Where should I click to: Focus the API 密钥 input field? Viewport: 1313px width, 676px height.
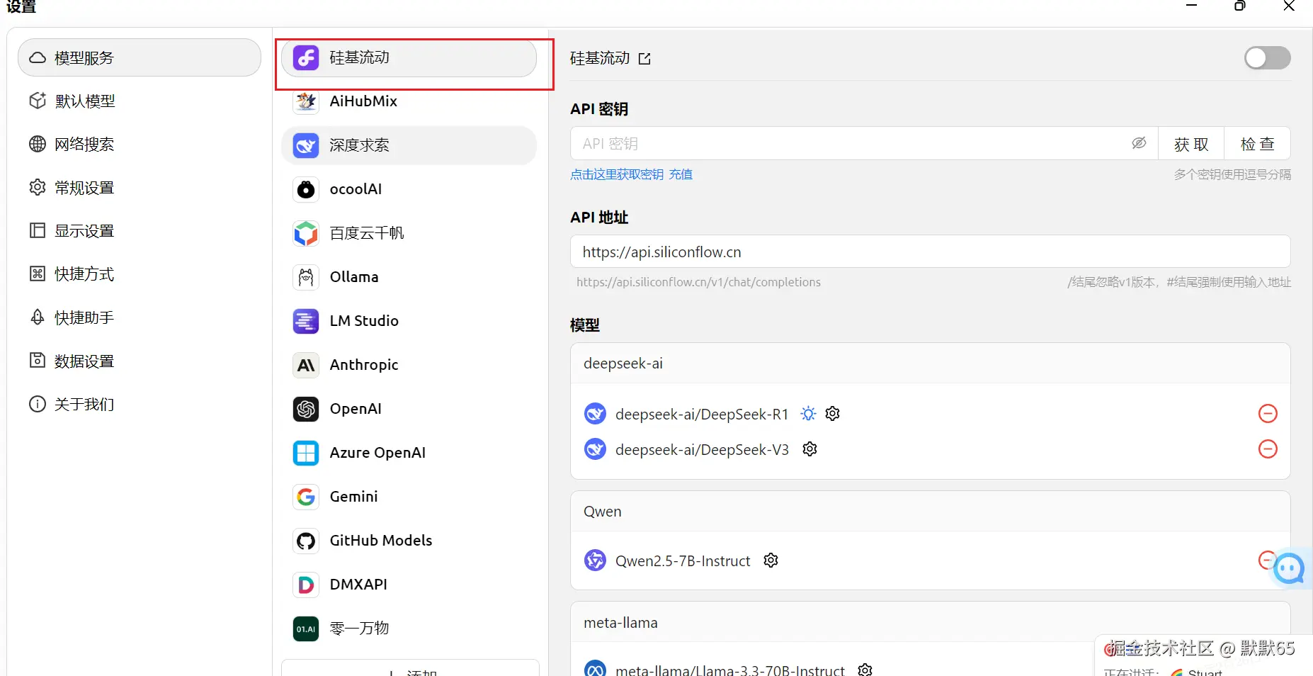coord(864,144)
